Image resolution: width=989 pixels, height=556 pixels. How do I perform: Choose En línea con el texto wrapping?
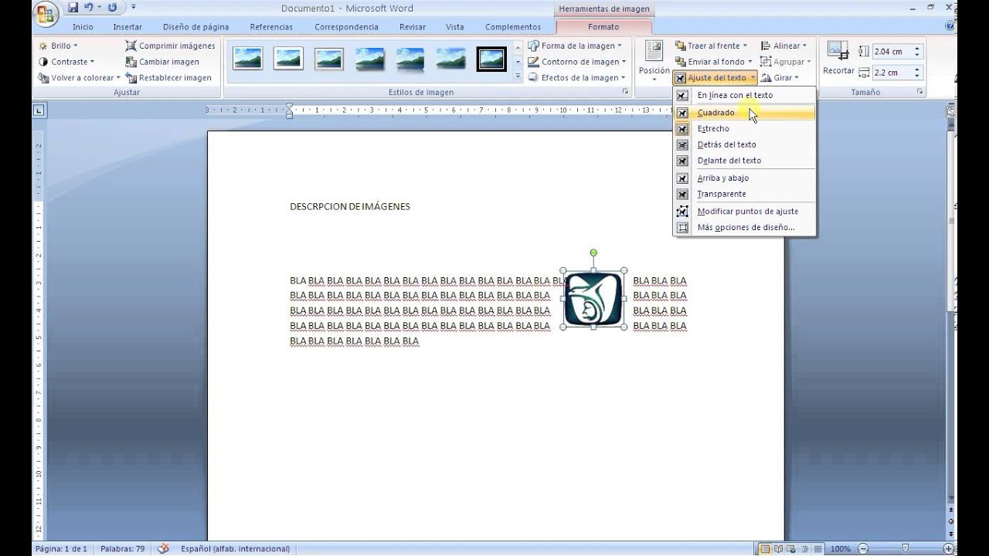(x=745, y=96)
